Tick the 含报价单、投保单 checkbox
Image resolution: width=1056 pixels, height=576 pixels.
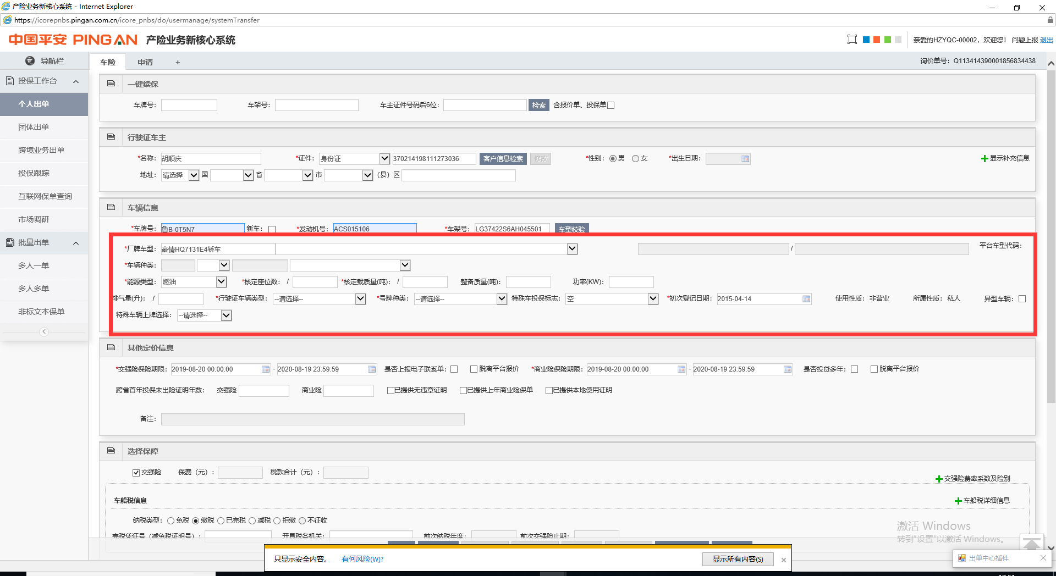click(x=610, y=105)
